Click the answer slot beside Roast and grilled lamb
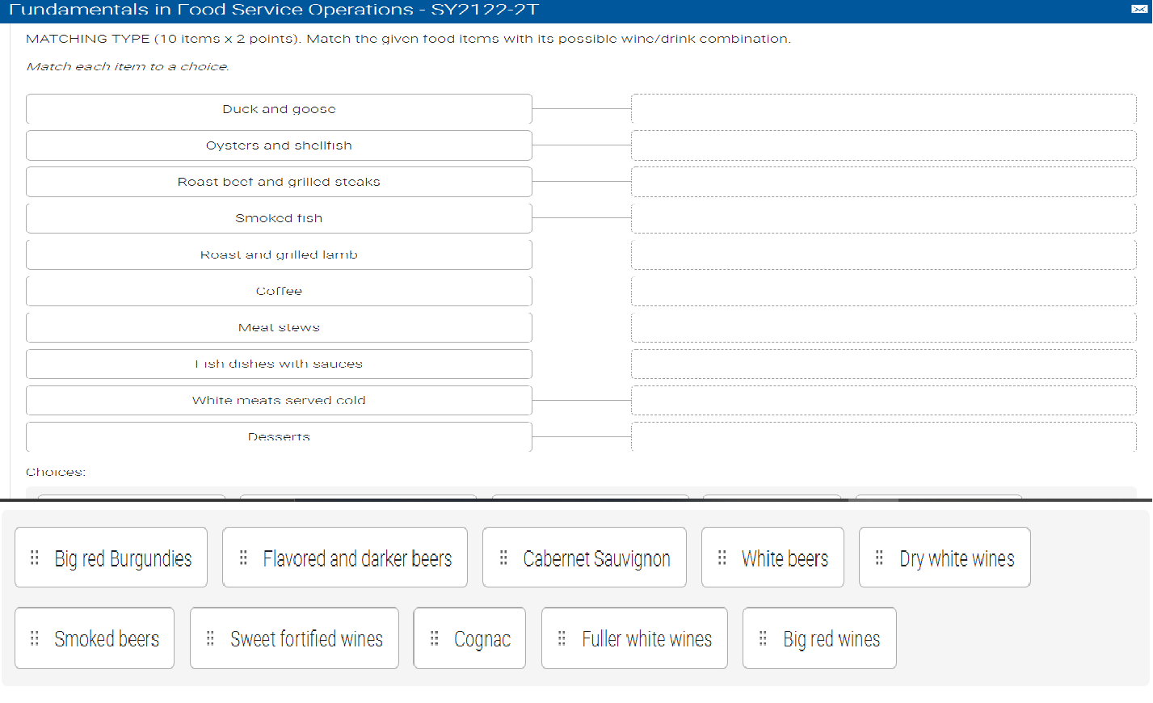1153x703 pixels. (884, 255)
